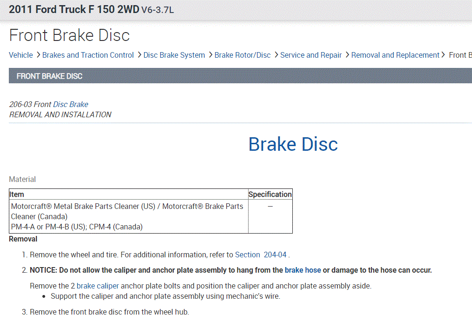Open Brakes and Traction Control breadcrumb
Image resolution: width=472 pixels, height=322 pixels.
(88, 55)
